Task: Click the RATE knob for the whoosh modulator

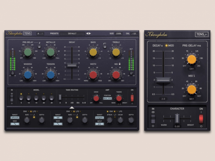Action: pyautogui.click(x=27, y=120)
